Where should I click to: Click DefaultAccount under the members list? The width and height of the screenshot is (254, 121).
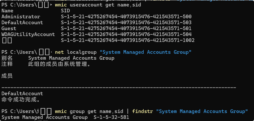(x=22, y=93)
